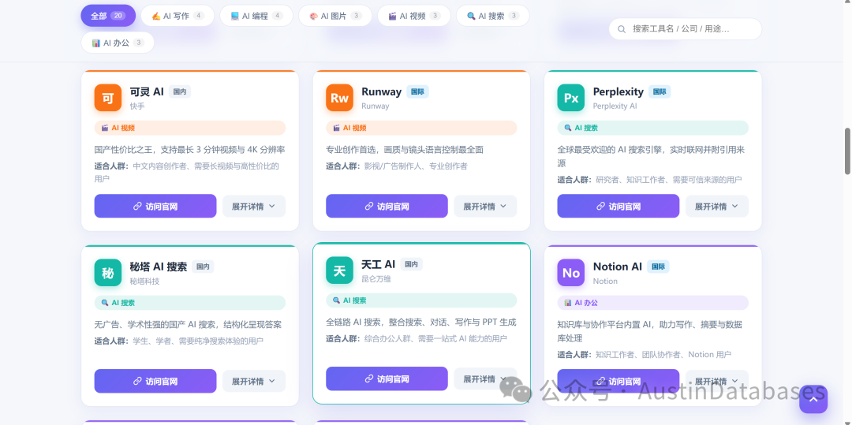The image size is (852, 425).
Task: Click the 秘塔 AI 搜索 card title
Action: [x=158, y=267]
